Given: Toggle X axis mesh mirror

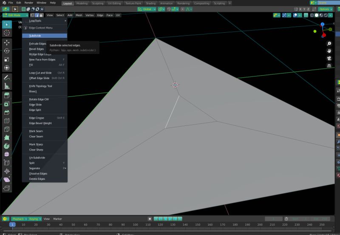Looking at the screenshot, I should click(300, 9).
